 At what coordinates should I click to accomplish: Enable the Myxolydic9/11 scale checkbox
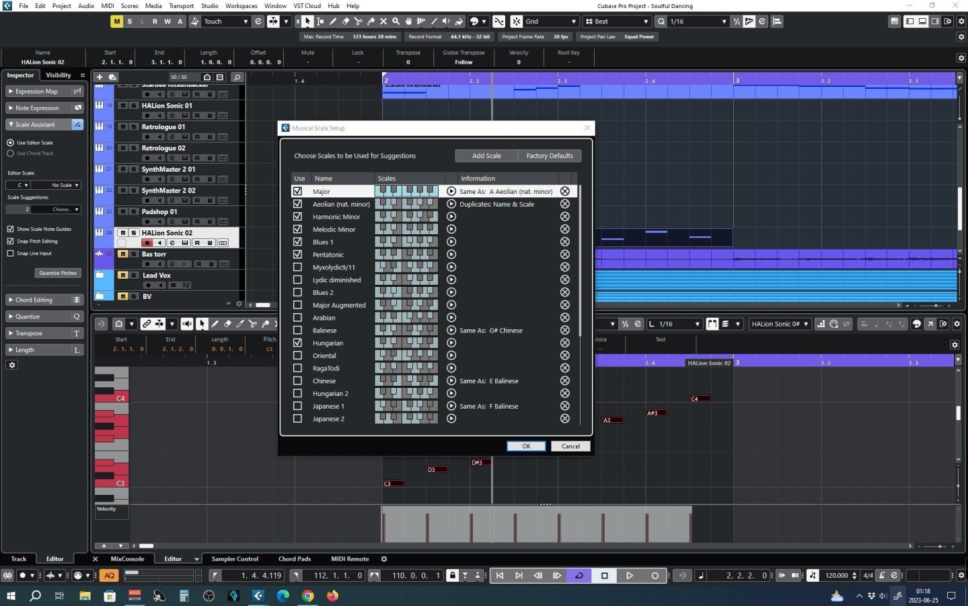[x=298, y=267]
